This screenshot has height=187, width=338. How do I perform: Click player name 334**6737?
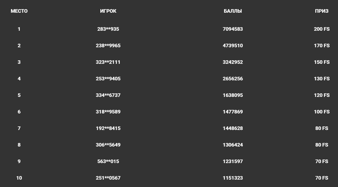[108, 95]
